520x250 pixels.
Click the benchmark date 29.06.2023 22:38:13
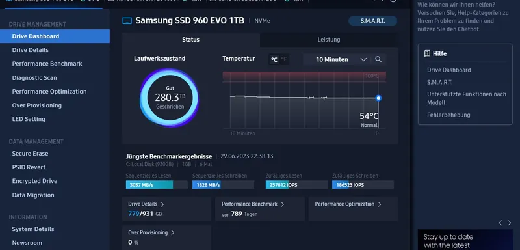point(247,156)
